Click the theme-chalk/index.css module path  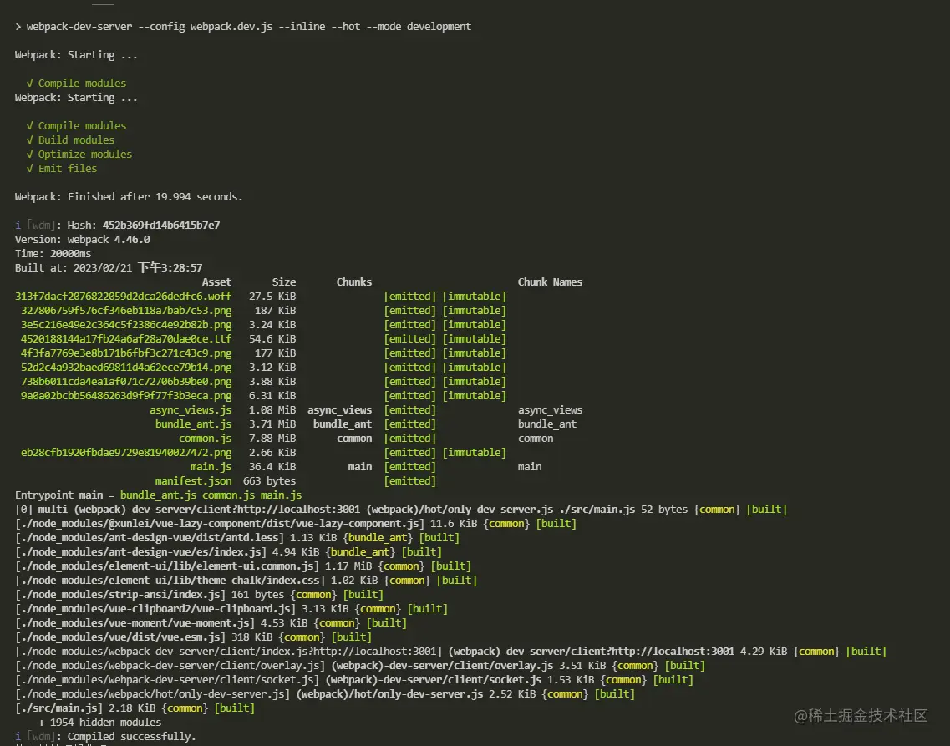tap(170, 581)
